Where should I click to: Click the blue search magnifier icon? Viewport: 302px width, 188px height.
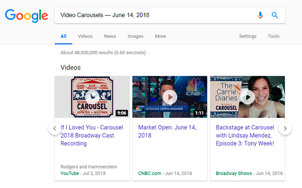point(275,15)
